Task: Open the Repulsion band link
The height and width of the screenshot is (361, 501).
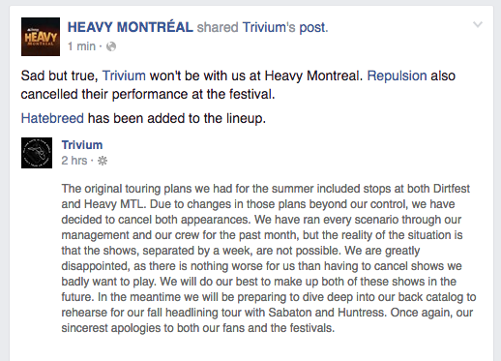Action: click(x=397, y=76)
